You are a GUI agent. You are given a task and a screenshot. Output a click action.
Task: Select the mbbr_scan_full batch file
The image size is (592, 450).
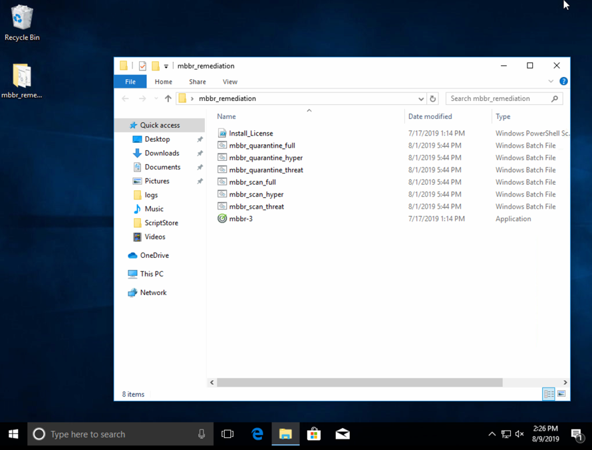(252, 182)
